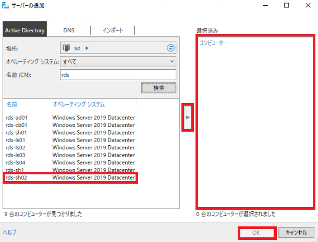The width and height of the screenshot is (318, 242).
Task: Open the インポート tab
Action: point(113,30)
